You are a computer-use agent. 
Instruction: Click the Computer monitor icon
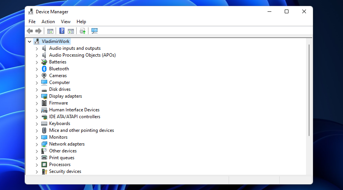point(44,82)
